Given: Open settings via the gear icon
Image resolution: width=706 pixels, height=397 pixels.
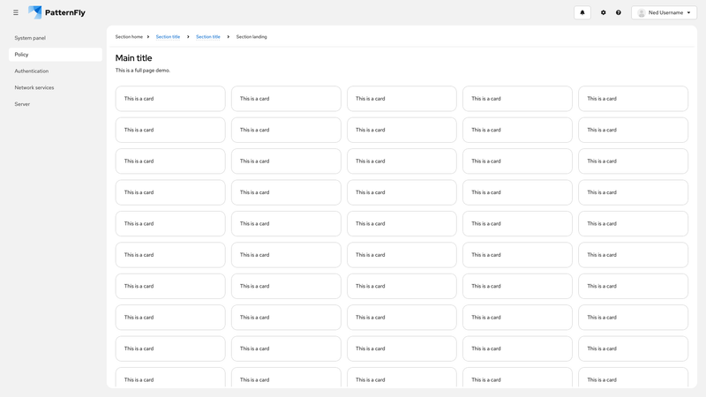Looking at the screenshot, I should (x=604, y=12).
